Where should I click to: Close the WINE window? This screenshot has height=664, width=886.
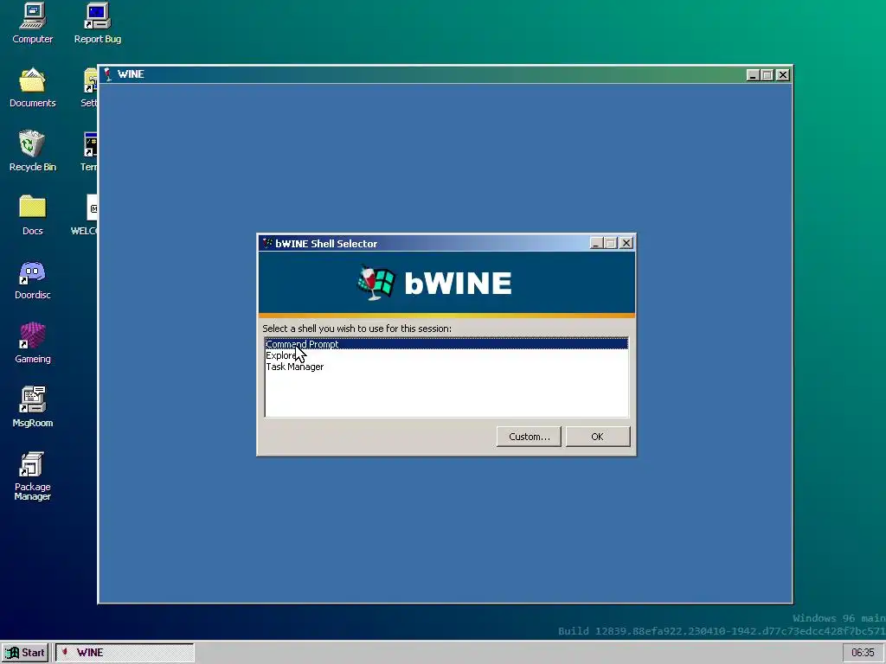tap(782, 75)
